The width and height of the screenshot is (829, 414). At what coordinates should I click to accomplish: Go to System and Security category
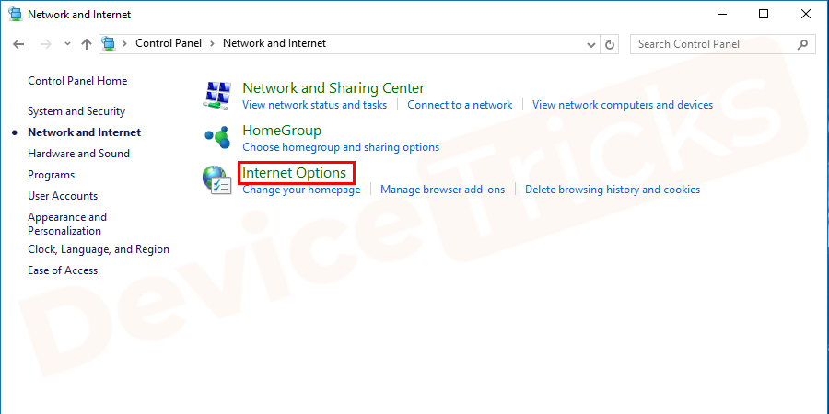point(76,111)
